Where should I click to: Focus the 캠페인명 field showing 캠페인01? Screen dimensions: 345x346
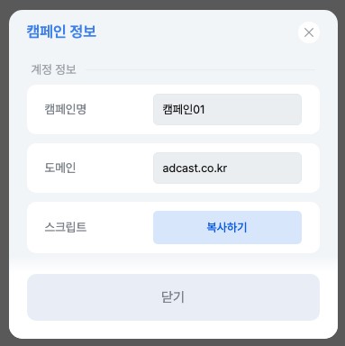[x=227, y=109]
